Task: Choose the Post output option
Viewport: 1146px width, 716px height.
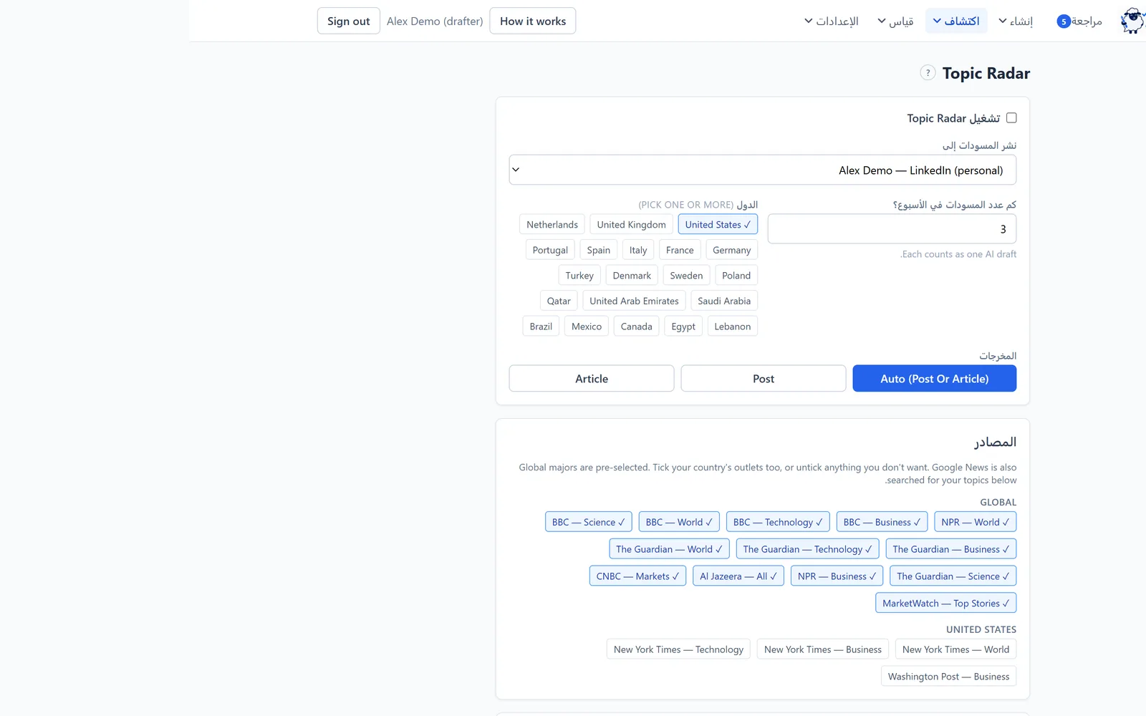Action: pos(764,379)
